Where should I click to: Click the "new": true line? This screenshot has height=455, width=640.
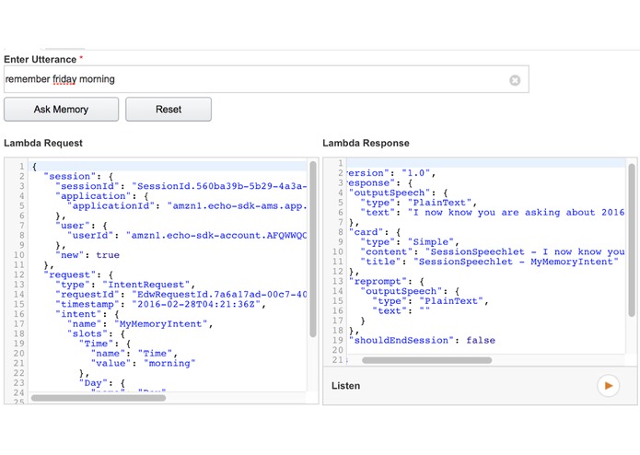coord(87,255)
